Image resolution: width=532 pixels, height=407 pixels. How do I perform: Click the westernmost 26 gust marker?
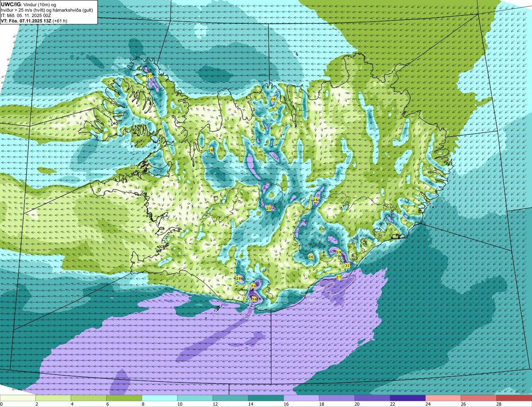(x=211, y=150)
